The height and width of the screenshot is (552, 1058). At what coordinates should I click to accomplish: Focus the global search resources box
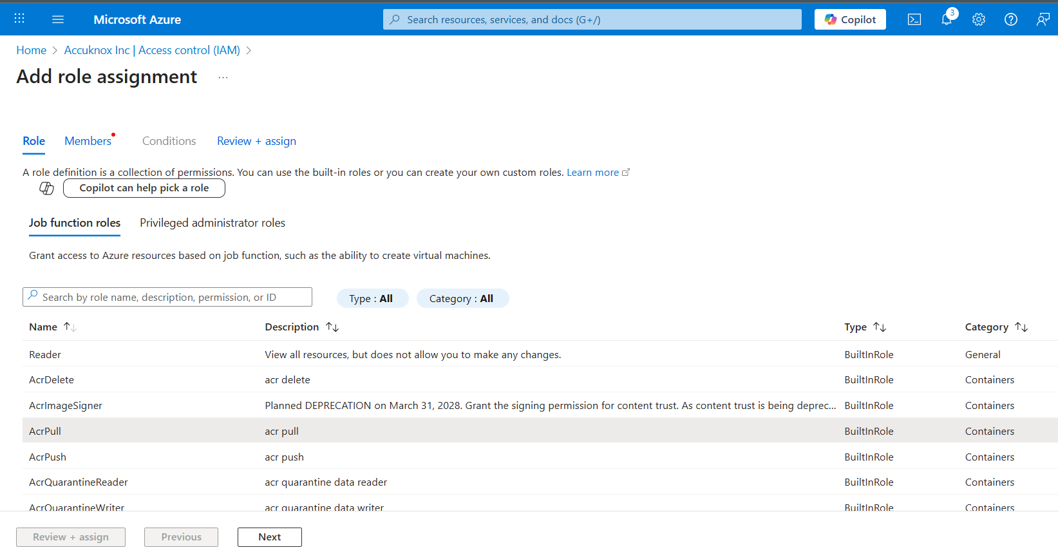(x=592, y=19)
